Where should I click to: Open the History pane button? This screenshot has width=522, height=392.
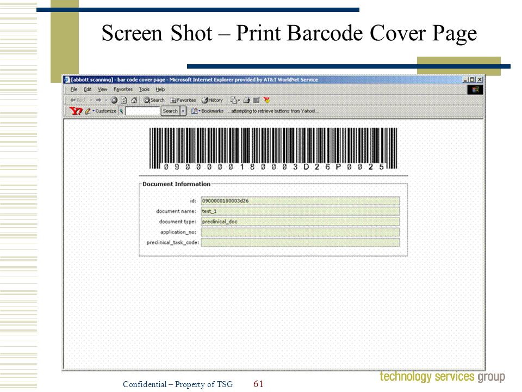pyautogui.click(x=212, y=100)
